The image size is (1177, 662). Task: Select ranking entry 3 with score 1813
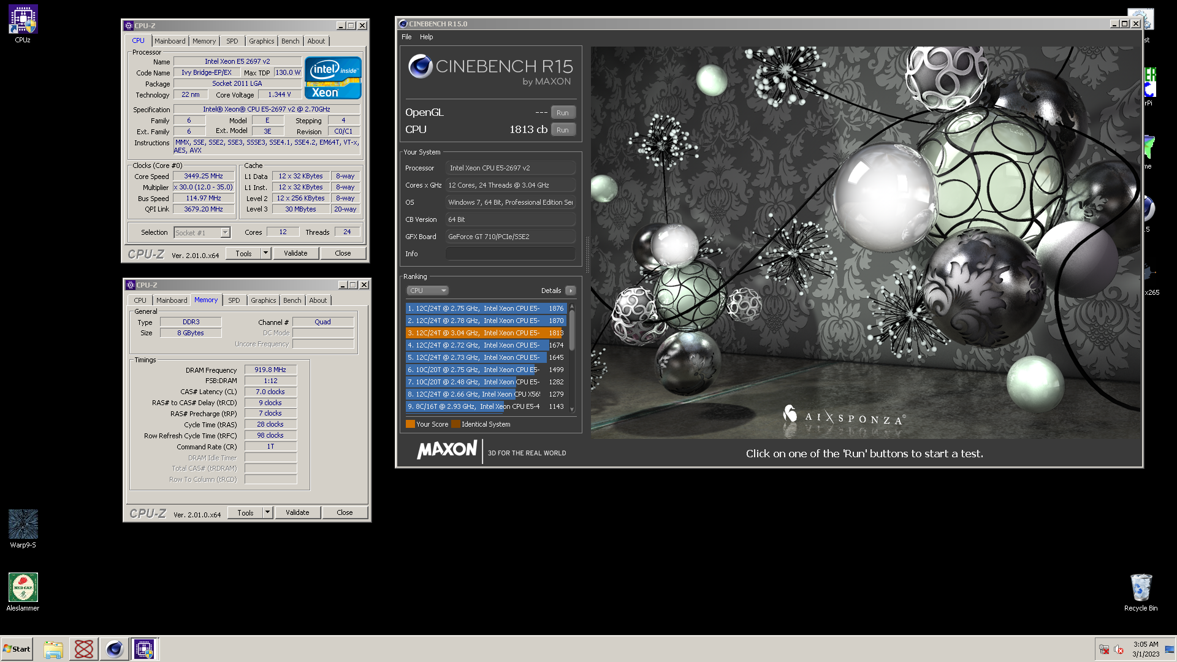click(486, 333)
